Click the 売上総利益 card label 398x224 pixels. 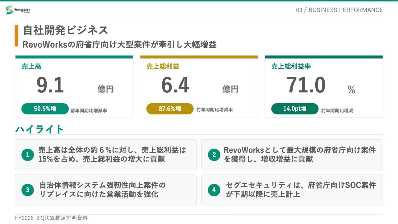(163, 66)
